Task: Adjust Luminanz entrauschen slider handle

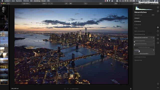Action: click(x=134, y=42)
